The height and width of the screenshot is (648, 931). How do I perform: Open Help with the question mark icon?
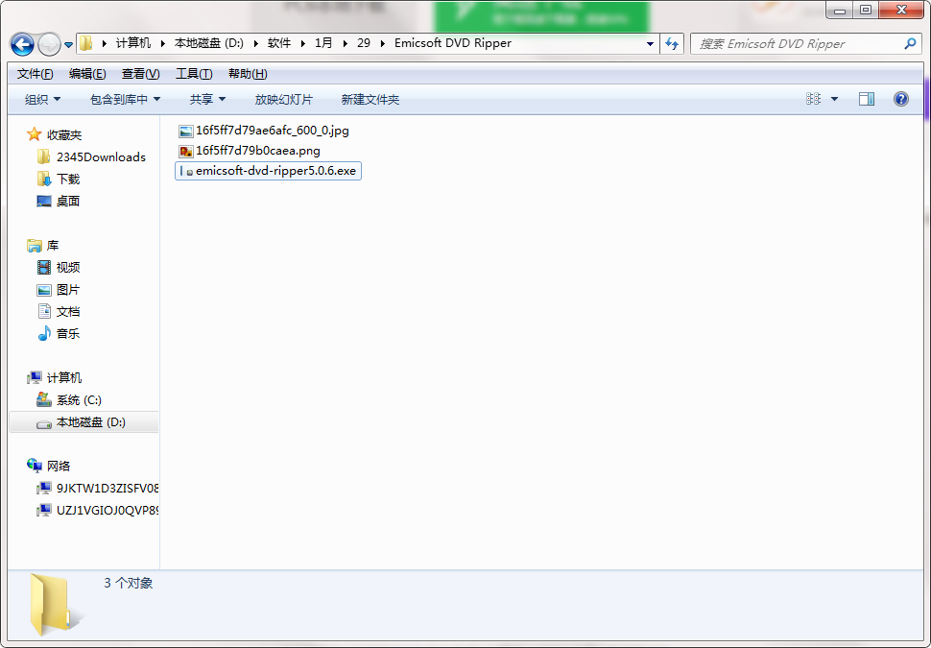pos(900,99)
